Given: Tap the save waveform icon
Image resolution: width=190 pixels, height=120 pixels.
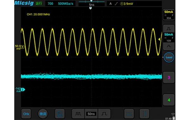Looking at the screenshot, I should coord(60,114).
